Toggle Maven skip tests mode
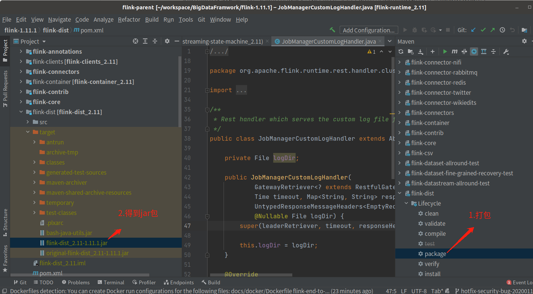The image size is (533, 294). pos(474,51)
